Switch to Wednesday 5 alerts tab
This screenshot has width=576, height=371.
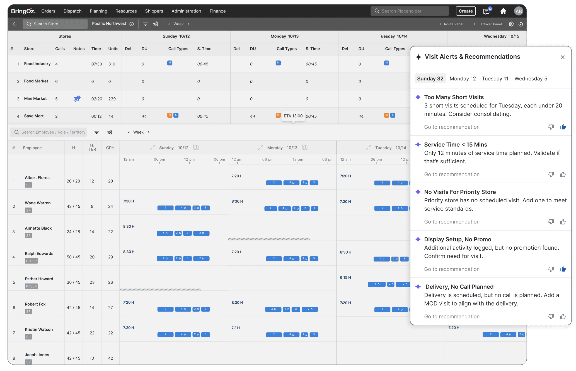click(531, 79)
